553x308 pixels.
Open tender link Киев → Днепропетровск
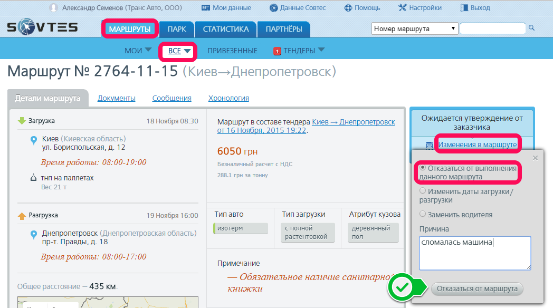354,122
